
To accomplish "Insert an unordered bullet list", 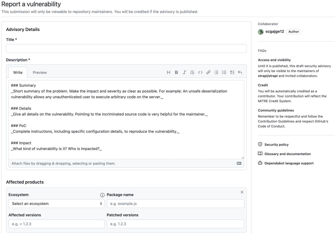I will (216, 73).
